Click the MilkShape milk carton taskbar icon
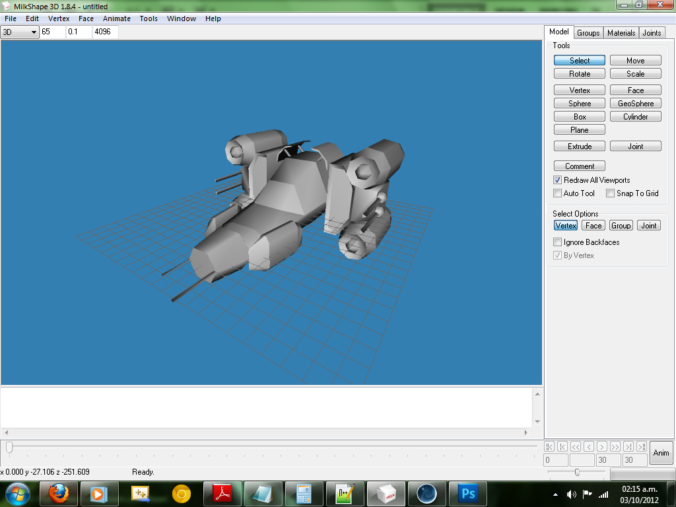676x507 pixels. click(x=386, y=494)
